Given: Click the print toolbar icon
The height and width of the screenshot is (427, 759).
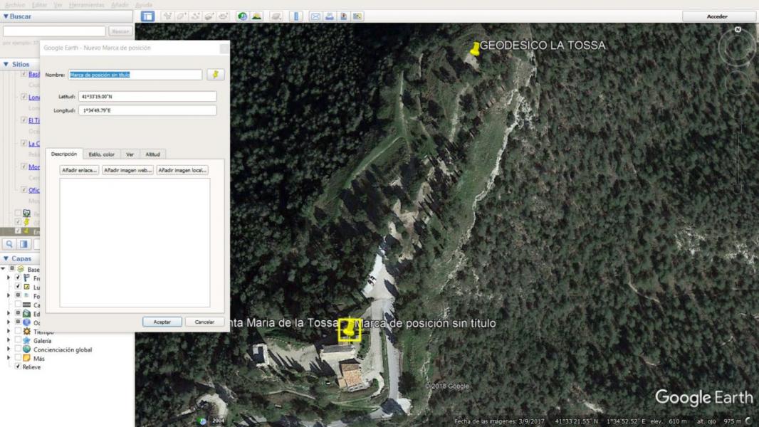Looking at the screenshot, I should pyautogui.click(x=330, y=16).
